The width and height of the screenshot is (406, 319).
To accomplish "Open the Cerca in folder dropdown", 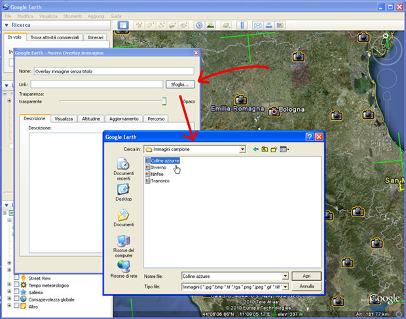I will [x=242, y=149].
